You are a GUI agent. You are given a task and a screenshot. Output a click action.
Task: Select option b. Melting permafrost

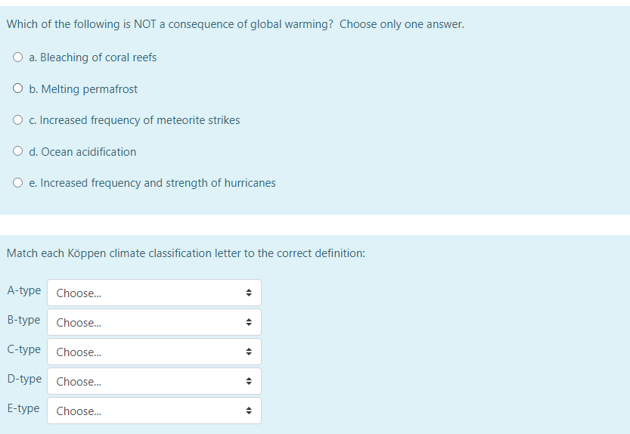pos(17,88)
